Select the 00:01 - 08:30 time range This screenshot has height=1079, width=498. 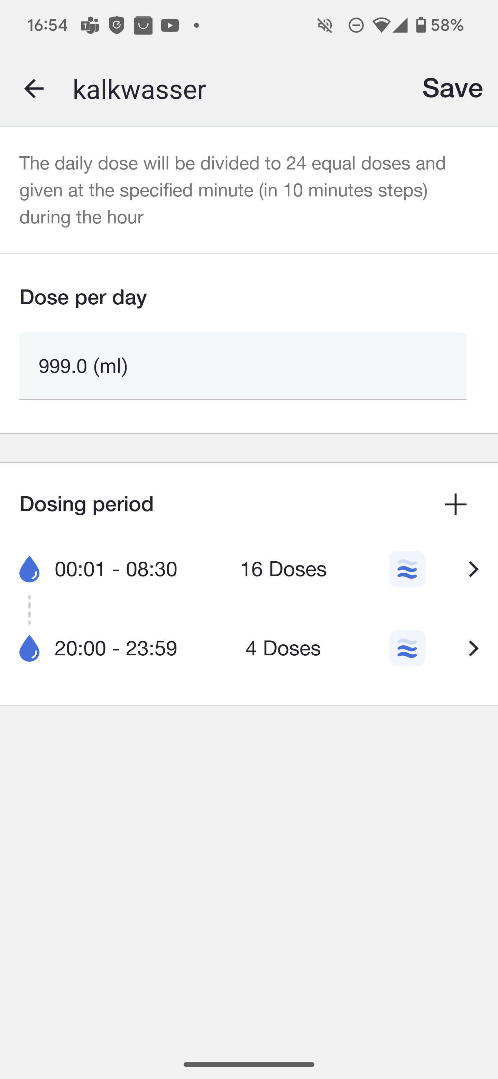pyautogui.click(x=116, y=569)
